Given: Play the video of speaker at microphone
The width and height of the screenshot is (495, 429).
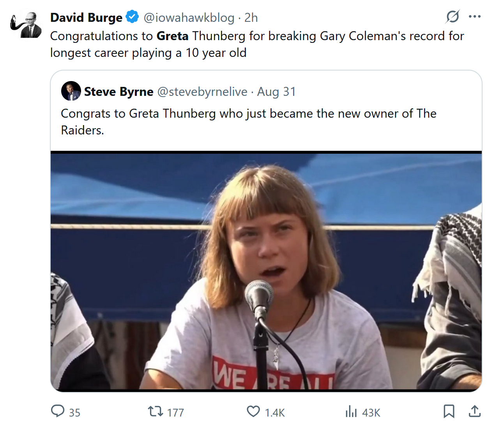Looking at the screenshot, I should click(x=266, y=271).
